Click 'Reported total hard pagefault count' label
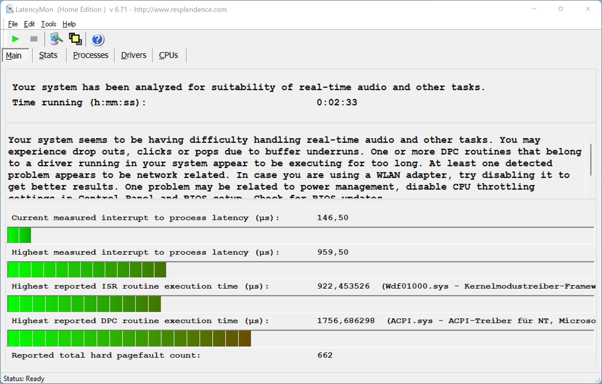Viewport: 602px width, 384px height. pyautogui.click(x=106, y=355)
